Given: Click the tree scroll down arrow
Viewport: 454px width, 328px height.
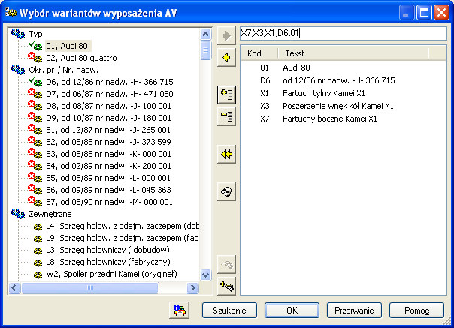Looking at the screenshot, I should [205, 275].
